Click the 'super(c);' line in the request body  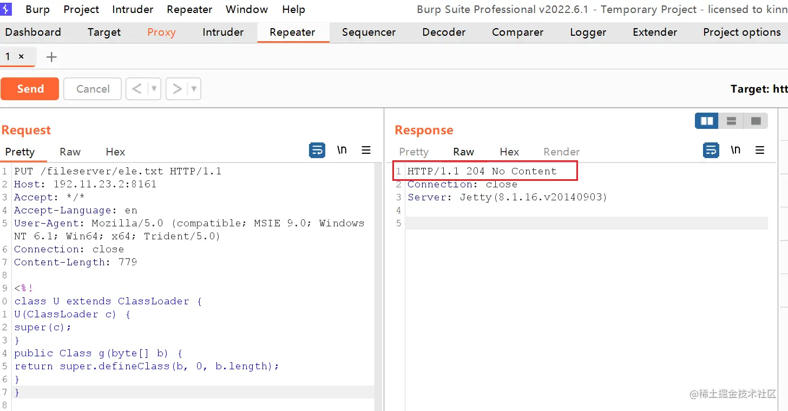coord(43,327)
